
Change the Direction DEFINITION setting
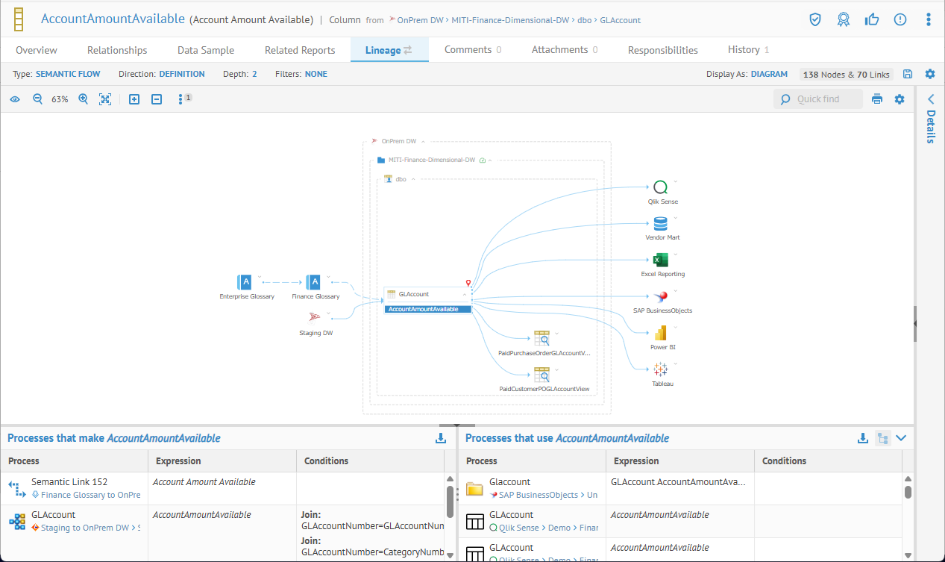coord(182,74)
